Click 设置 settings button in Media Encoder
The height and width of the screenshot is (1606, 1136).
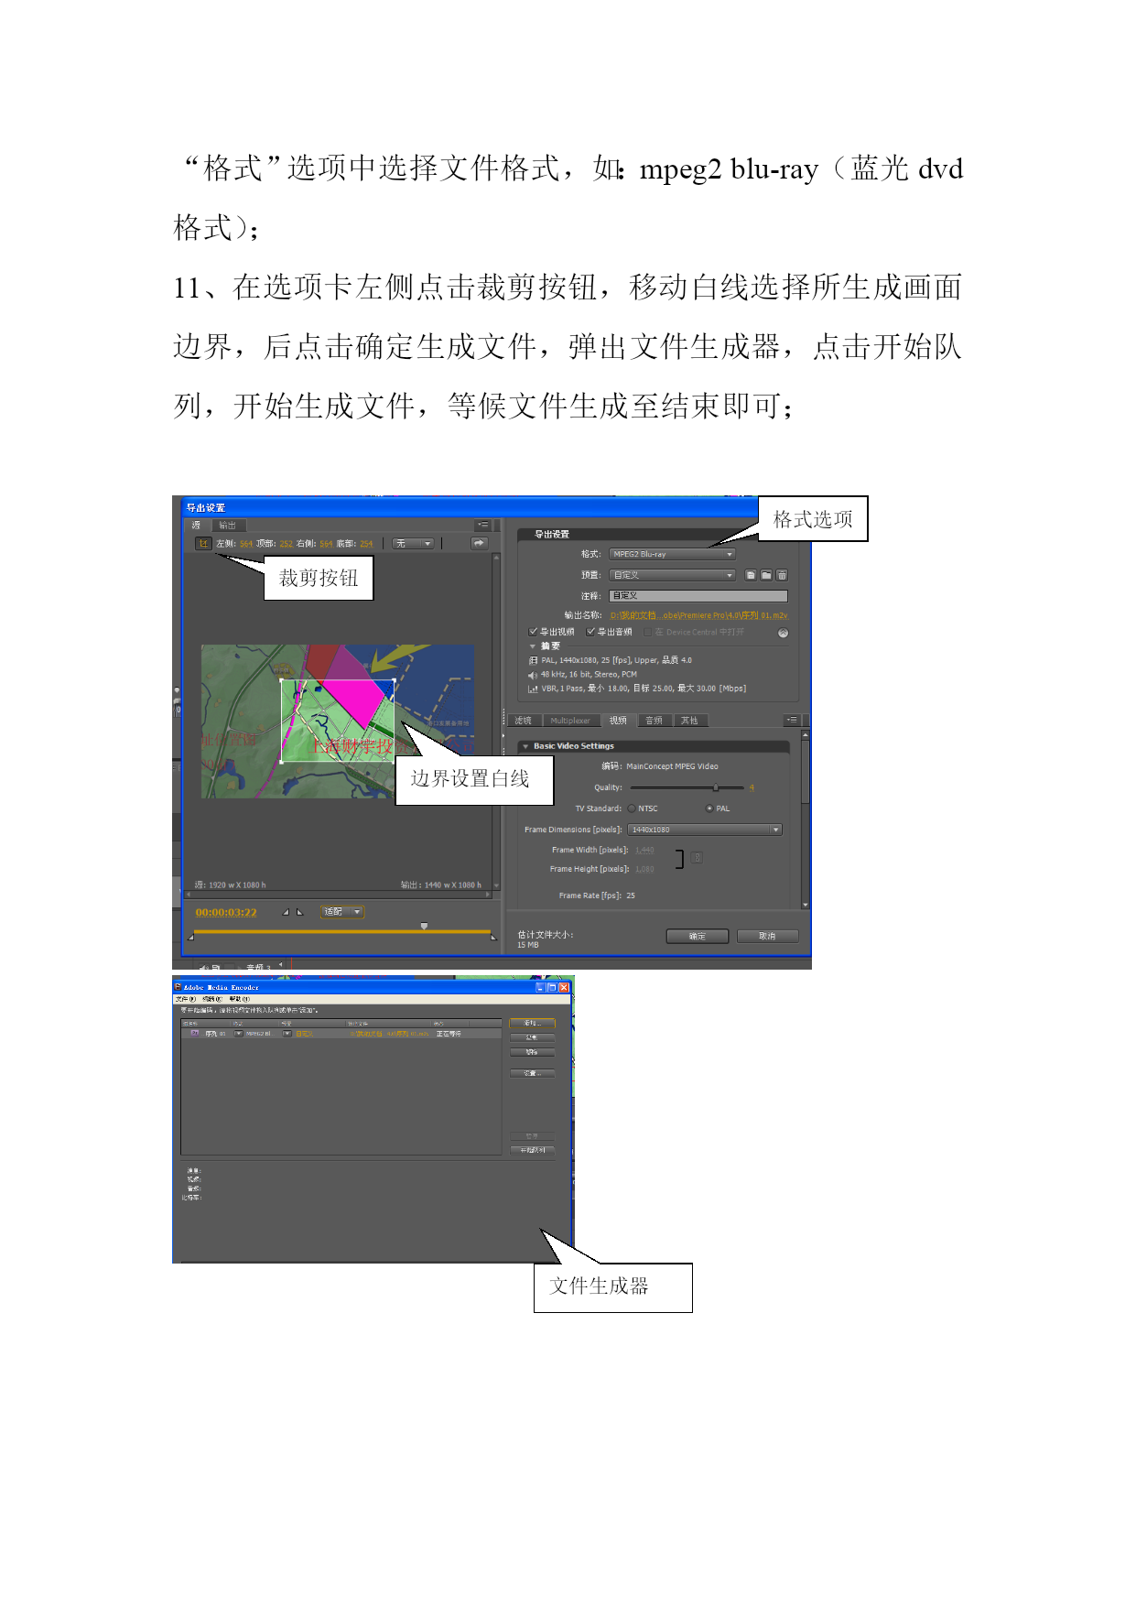pyautogui.click(x=532, y=1073)
